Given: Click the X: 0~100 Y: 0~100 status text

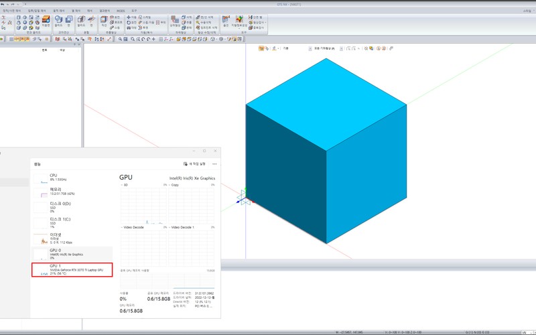Looking at the screenshot, I should point(403,332).
